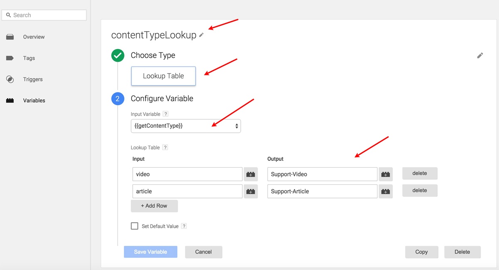Open Overview in the sidebar
The height and width of the screenshot is (270, 499).
coord(34,37)
